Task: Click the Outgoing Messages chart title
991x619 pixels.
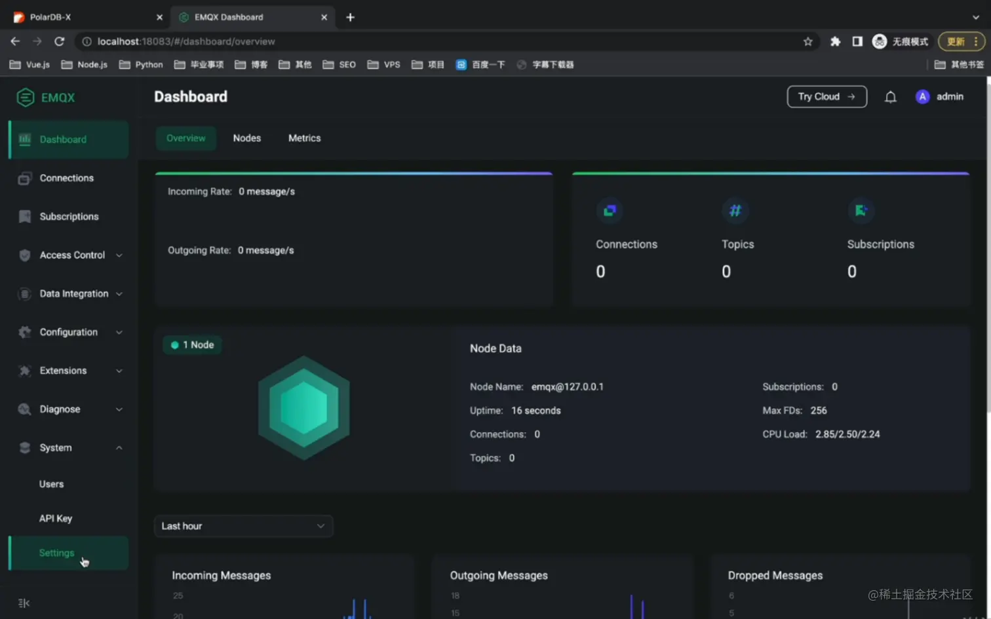Action: tap(499, 575)
